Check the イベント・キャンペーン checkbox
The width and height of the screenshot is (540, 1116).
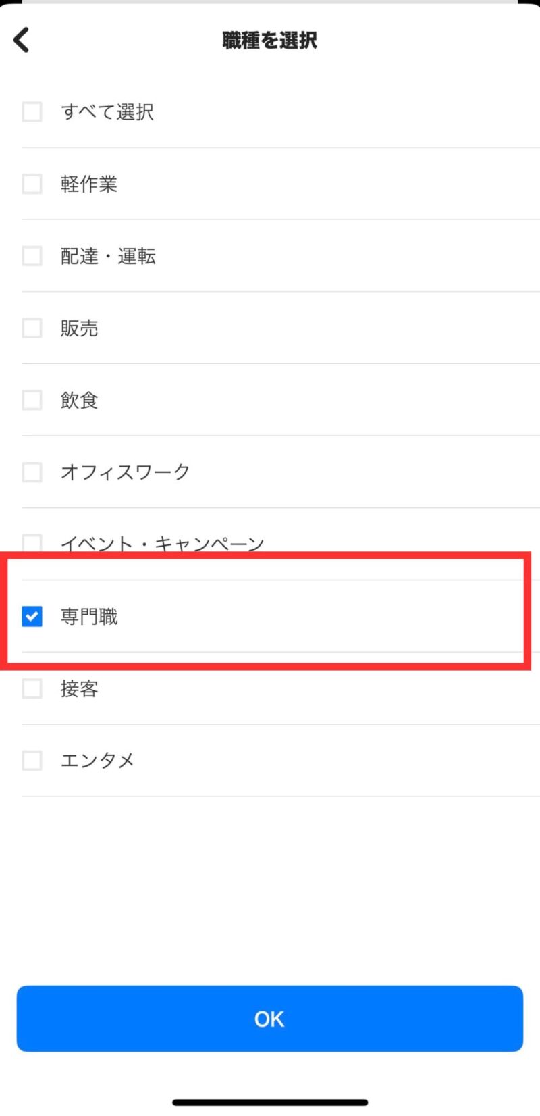32,543
